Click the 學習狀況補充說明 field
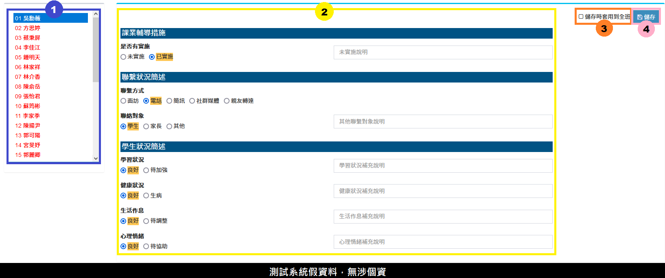The width and height of the screenshot is (665, 278). coord(443,166)
